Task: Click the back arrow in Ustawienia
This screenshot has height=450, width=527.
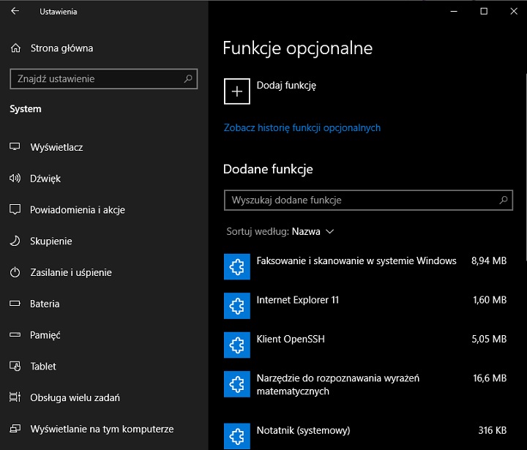Action: tap(15, 12)
